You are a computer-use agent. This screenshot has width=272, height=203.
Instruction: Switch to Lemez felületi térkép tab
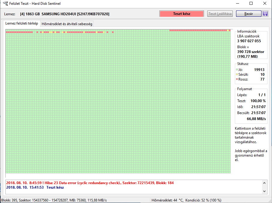coord(22,23)
